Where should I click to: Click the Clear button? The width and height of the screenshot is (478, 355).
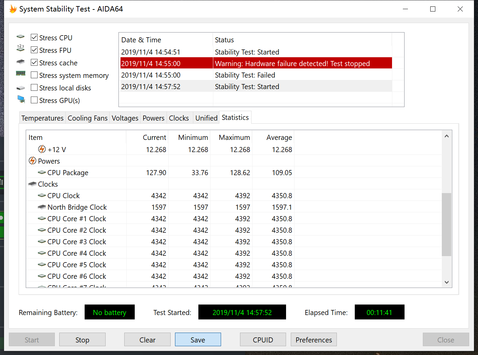coord(147,340)
